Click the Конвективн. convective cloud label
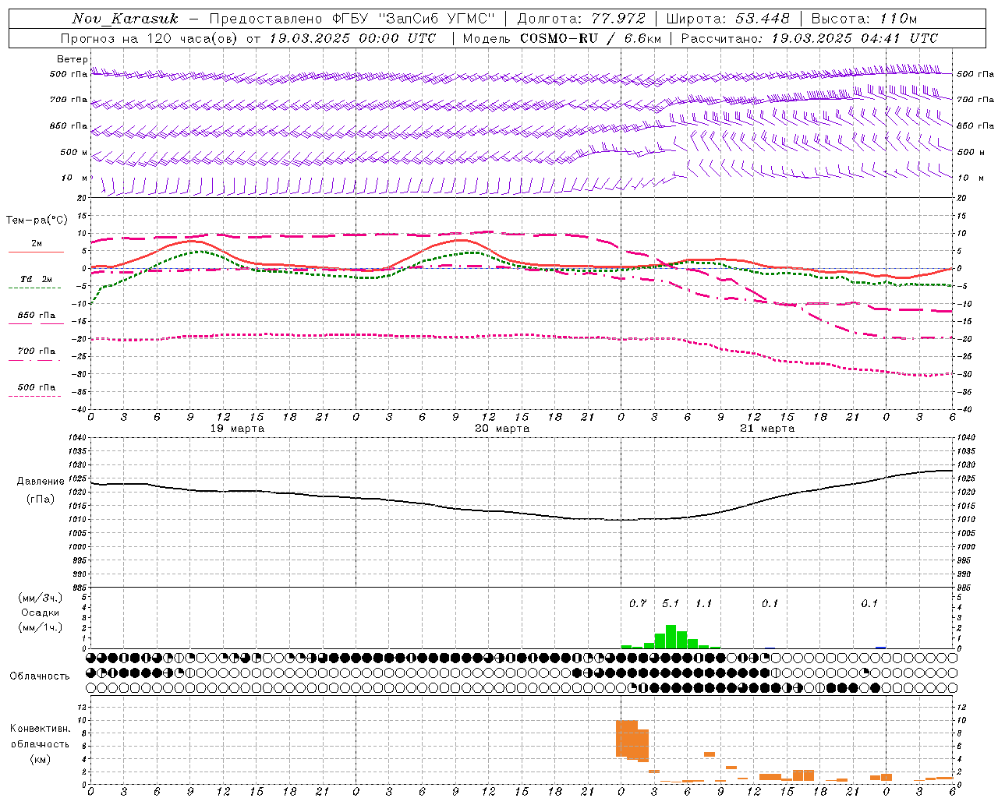Image resolution: width=998 pixels, height=798 pixels. tap(41, 729)
